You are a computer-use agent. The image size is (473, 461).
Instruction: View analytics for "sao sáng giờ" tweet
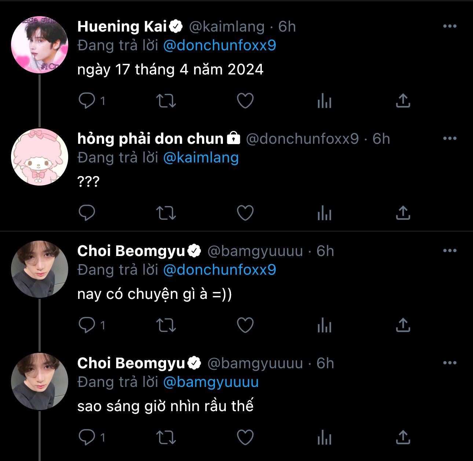coord(324,437)
